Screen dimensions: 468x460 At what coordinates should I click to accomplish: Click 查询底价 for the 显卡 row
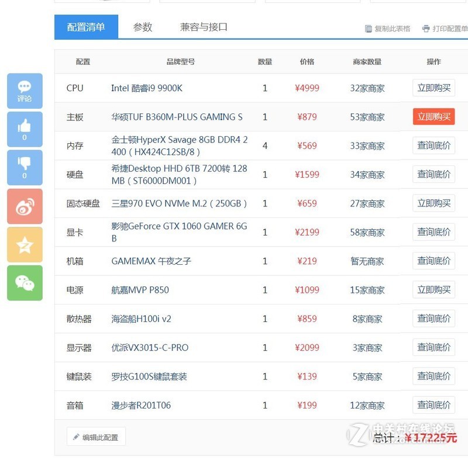coord(433,232)
